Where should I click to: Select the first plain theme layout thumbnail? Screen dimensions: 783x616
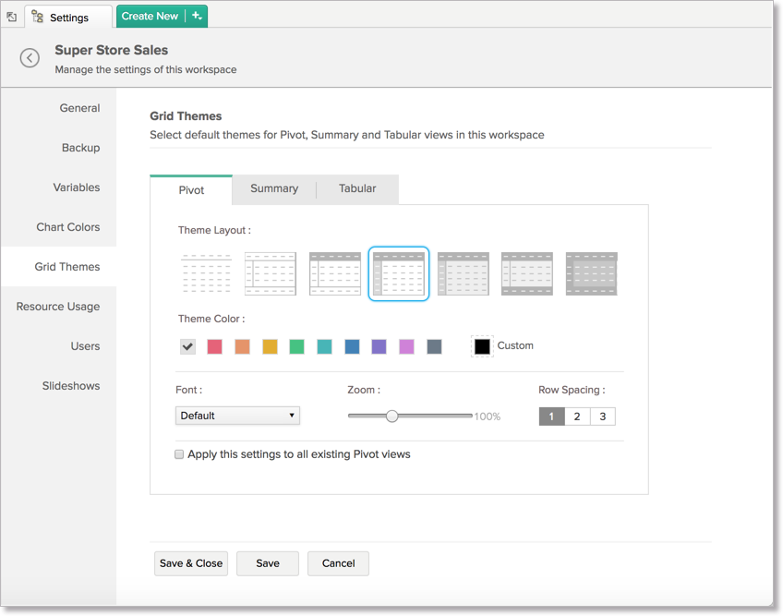(206, 273)
